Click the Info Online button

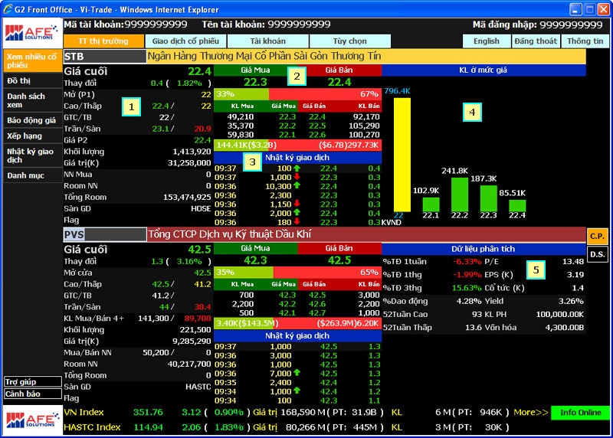[580, 413]
